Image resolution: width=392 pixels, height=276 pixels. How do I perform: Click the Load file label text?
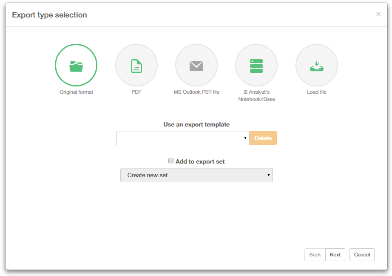coord(316,92)
